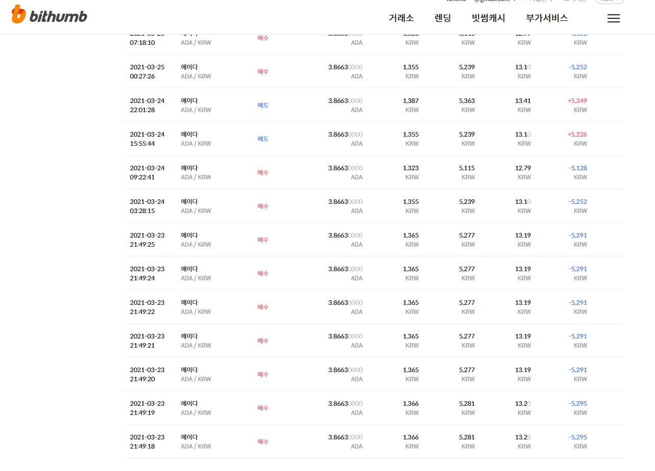The width and height of the screenshot is (655, 471).
Task: Open the 렌딩 menu item
Action: pos(443,18)
